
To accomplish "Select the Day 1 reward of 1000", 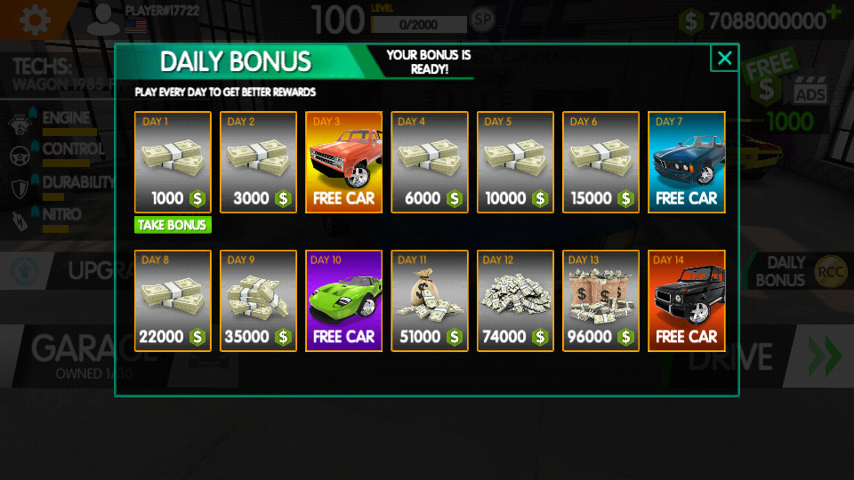I will click(x=173, y=162).
